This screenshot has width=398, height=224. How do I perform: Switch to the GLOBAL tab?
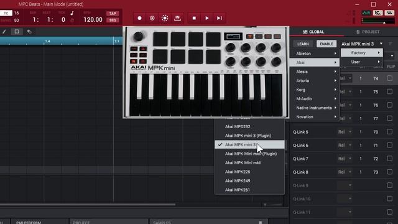point(313,32)
